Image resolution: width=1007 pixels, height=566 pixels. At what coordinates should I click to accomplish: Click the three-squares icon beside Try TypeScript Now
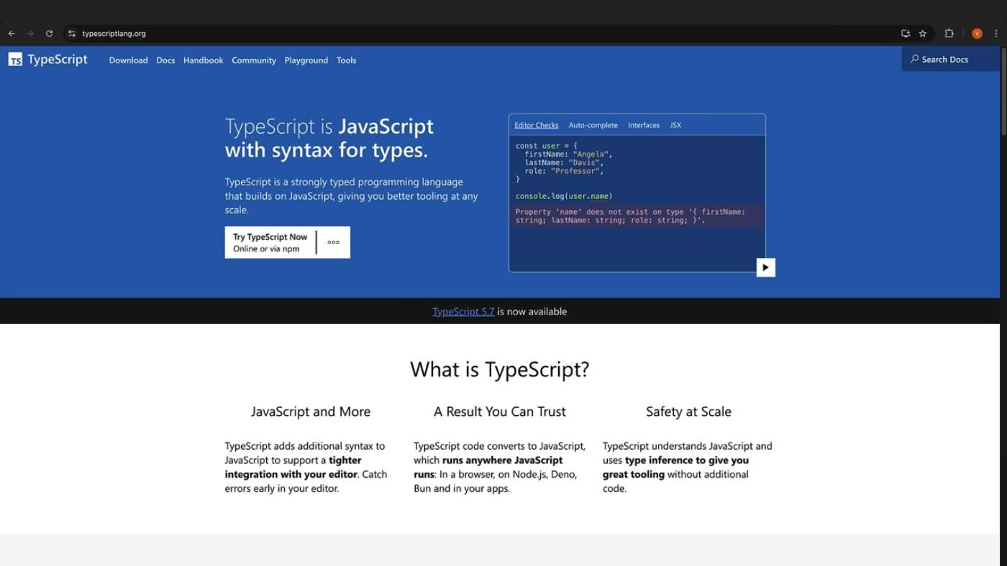pyautogui.click(x=333, y=242)
